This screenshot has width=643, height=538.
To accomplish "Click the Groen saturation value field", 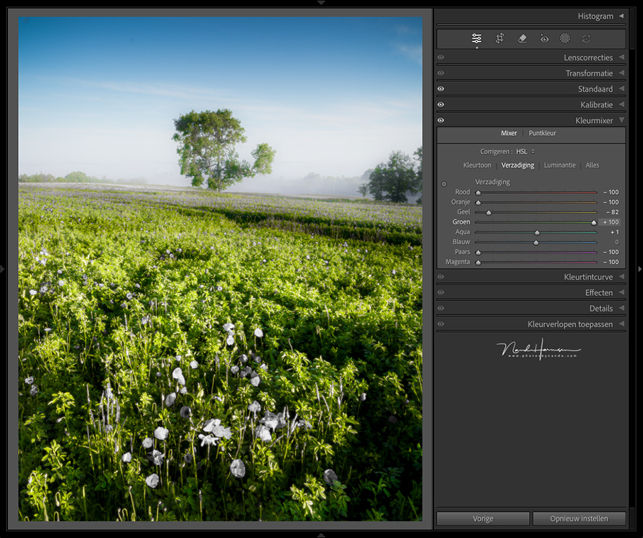I will 610,222.
